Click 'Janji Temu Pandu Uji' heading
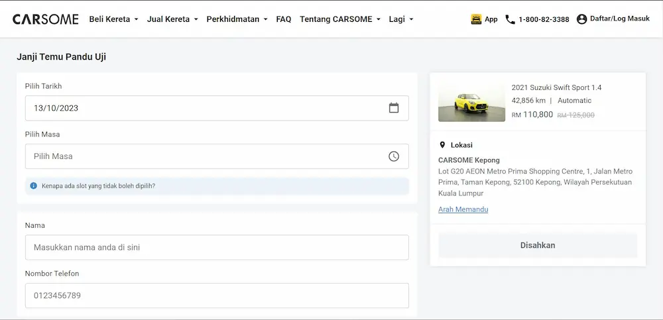This screenshot has height=320, width=663. [61, 56]
